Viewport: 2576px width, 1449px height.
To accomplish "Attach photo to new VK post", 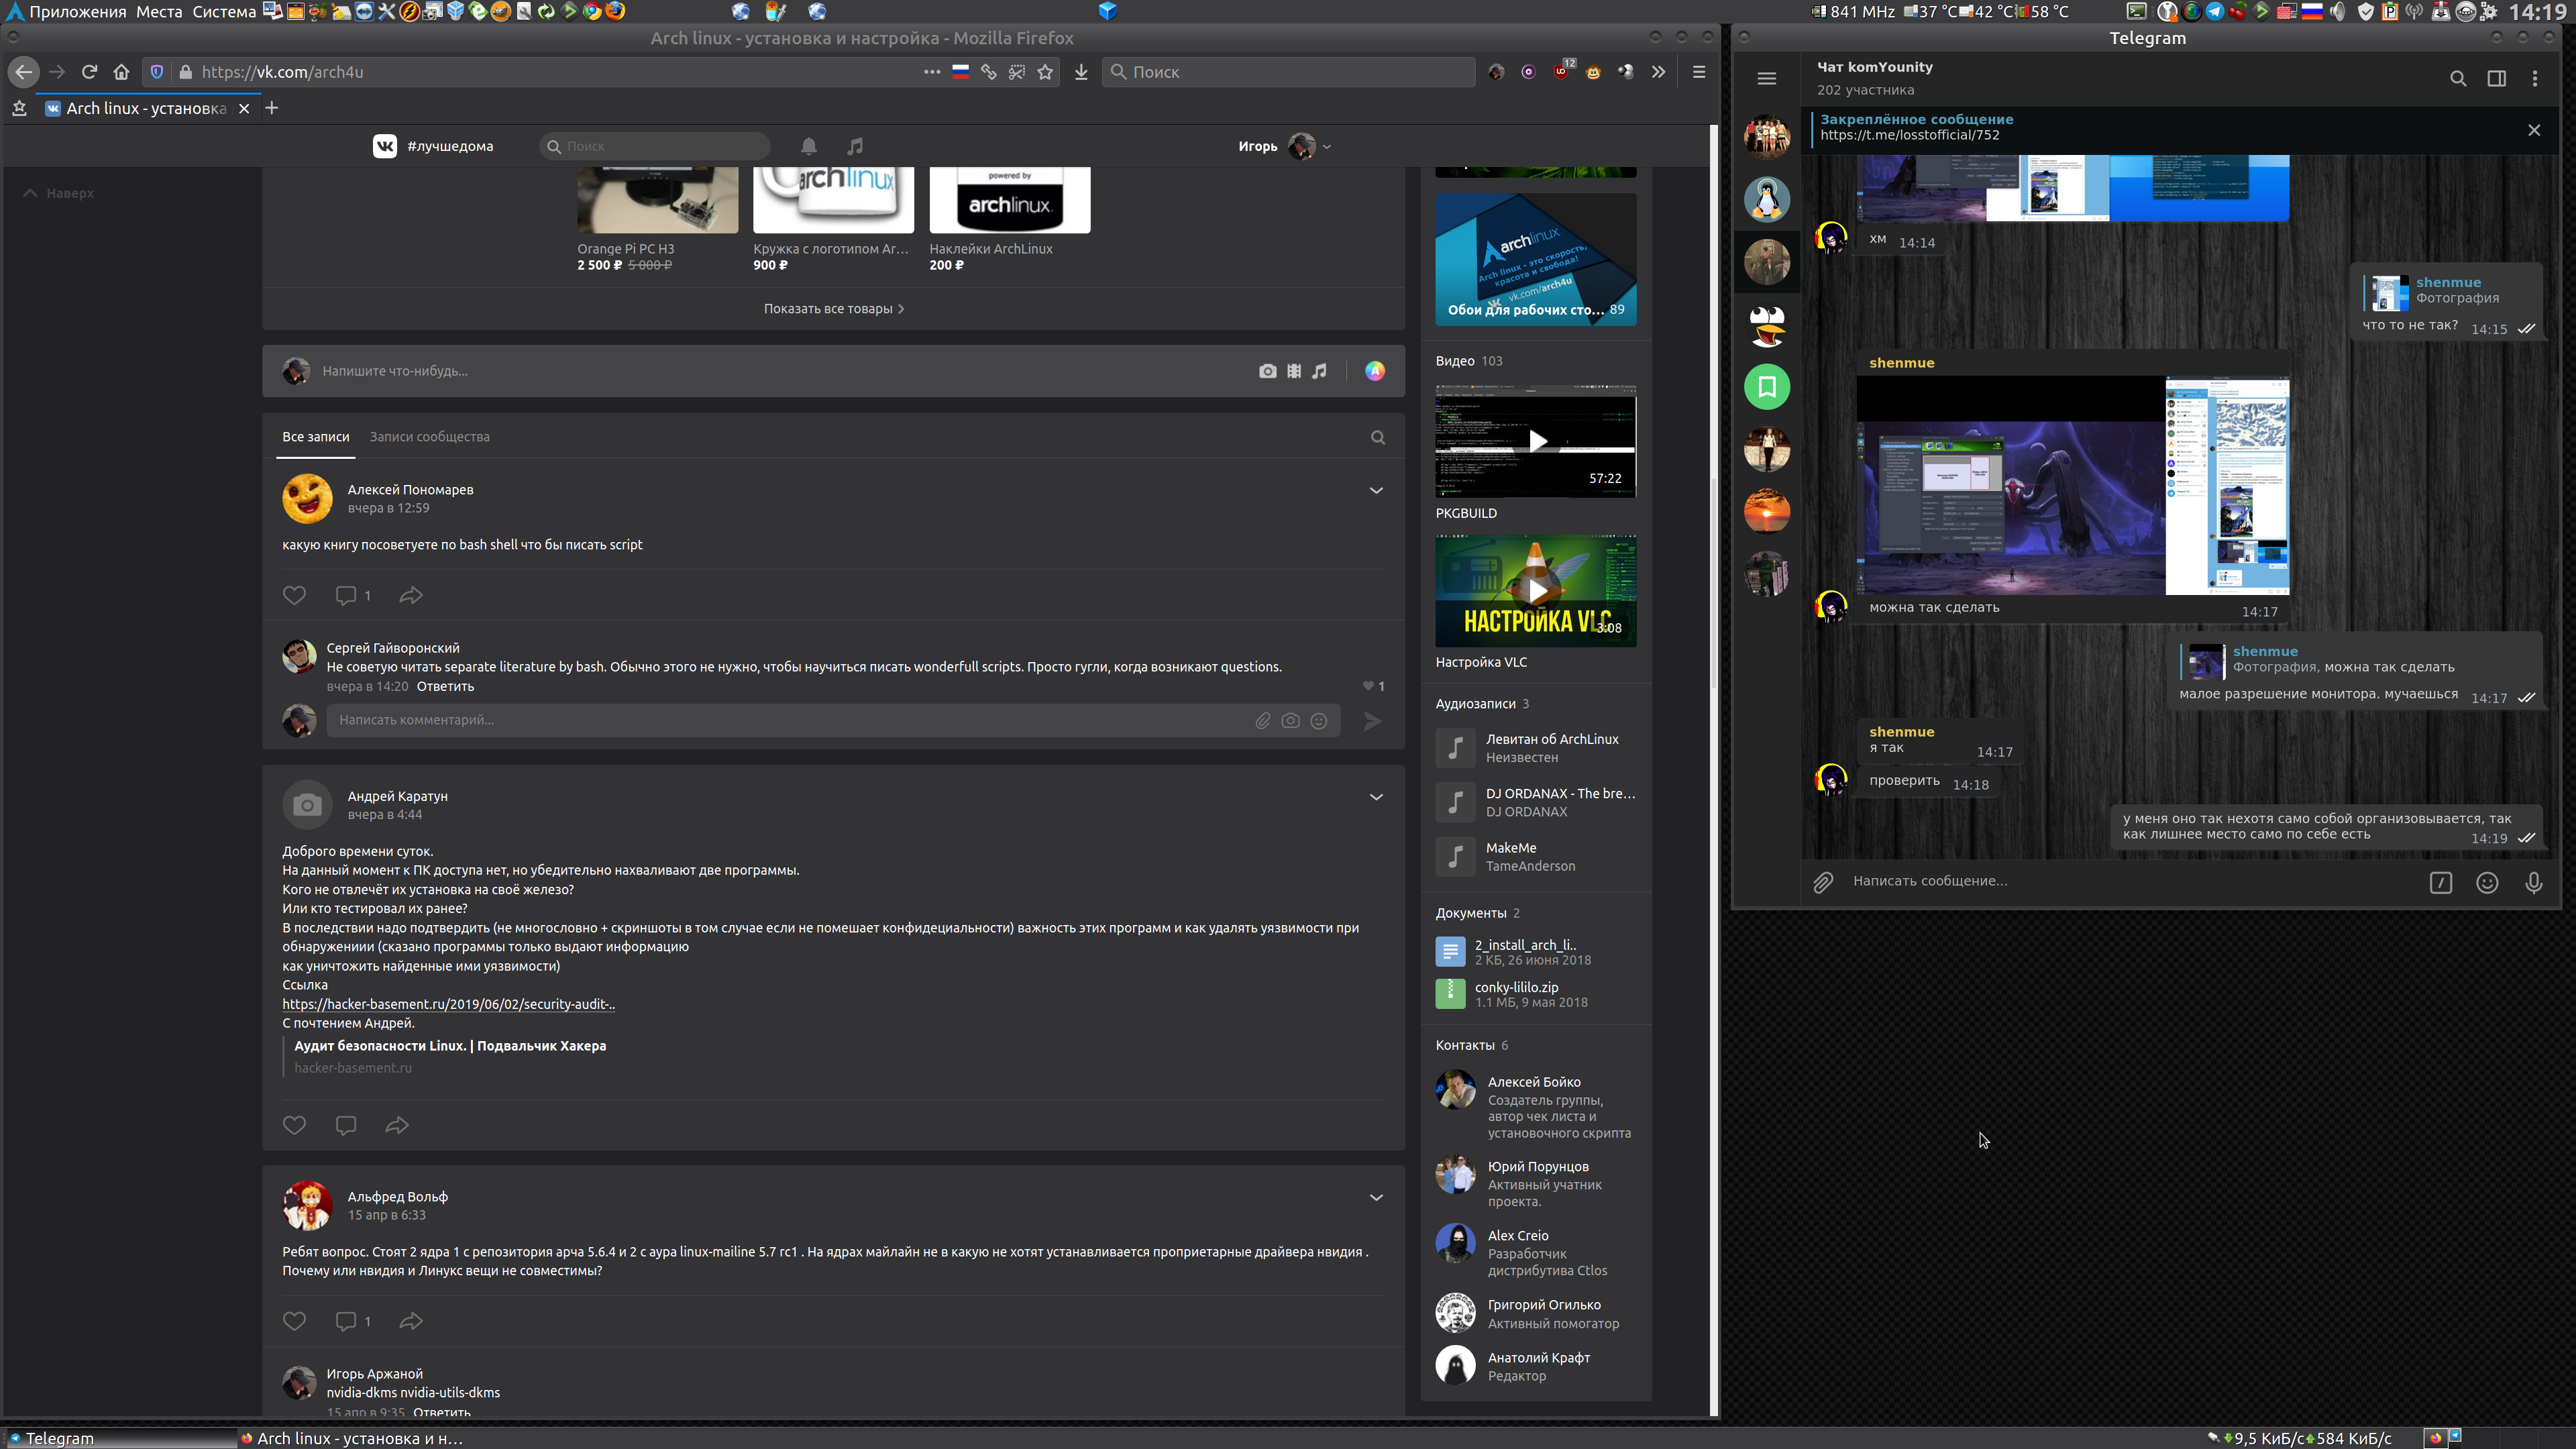I will 1267,371.
